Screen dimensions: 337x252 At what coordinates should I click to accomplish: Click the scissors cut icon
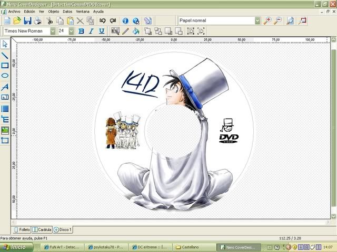(x=49, y=21)
